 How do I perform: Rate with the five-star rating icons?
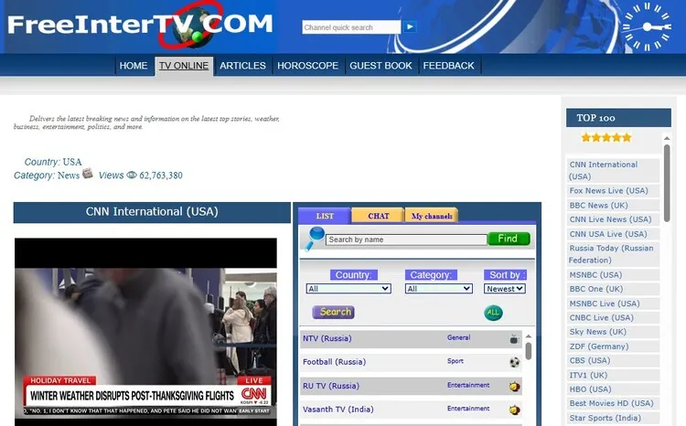(606, 138)
